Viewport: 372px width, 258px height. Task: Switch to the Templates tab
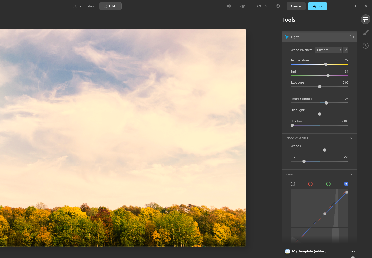(83, 6)
